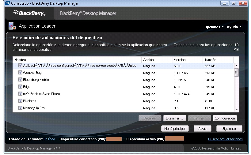Open the Opciones dropdown menu
The height and width of the screenshot is (155, 251).
(x=214, y=27)
